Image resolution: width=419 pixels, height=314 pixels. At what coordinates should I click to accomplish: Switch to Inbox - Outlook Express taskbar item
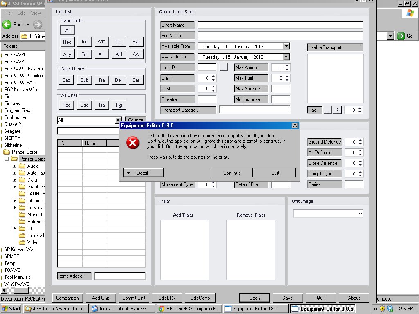(x=123, y=309)
